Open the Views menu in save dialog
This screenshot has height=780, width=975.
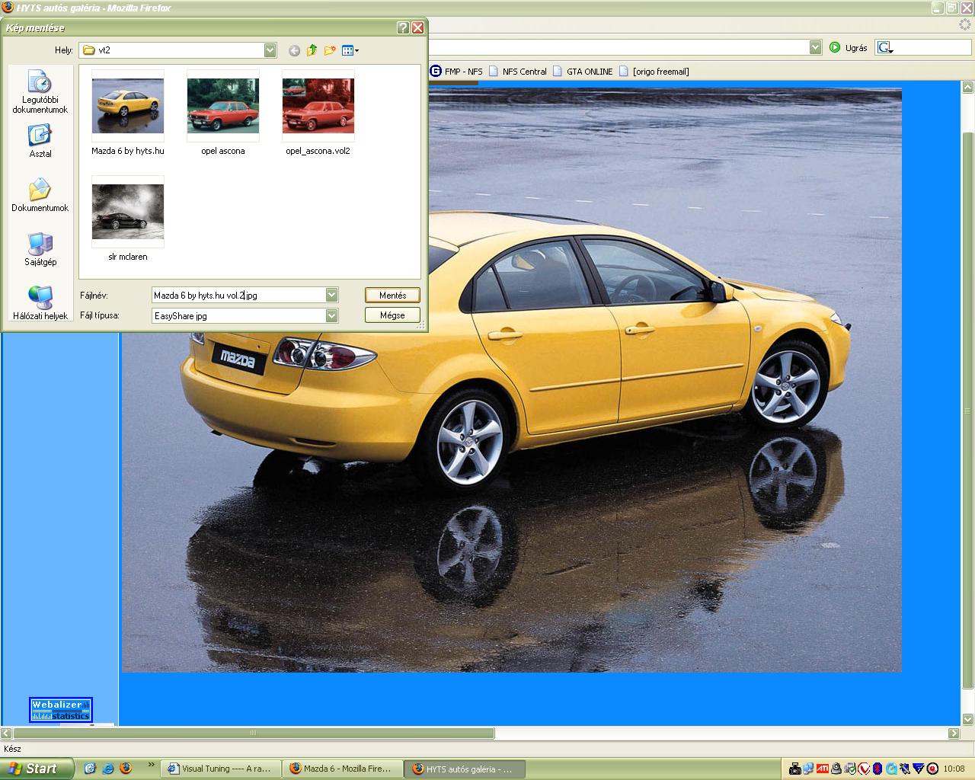[x=350, y=50]
